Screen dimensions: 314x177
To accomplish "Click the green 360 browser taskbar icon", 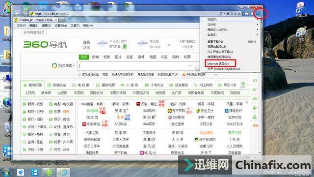I will (x=49, y=172).
